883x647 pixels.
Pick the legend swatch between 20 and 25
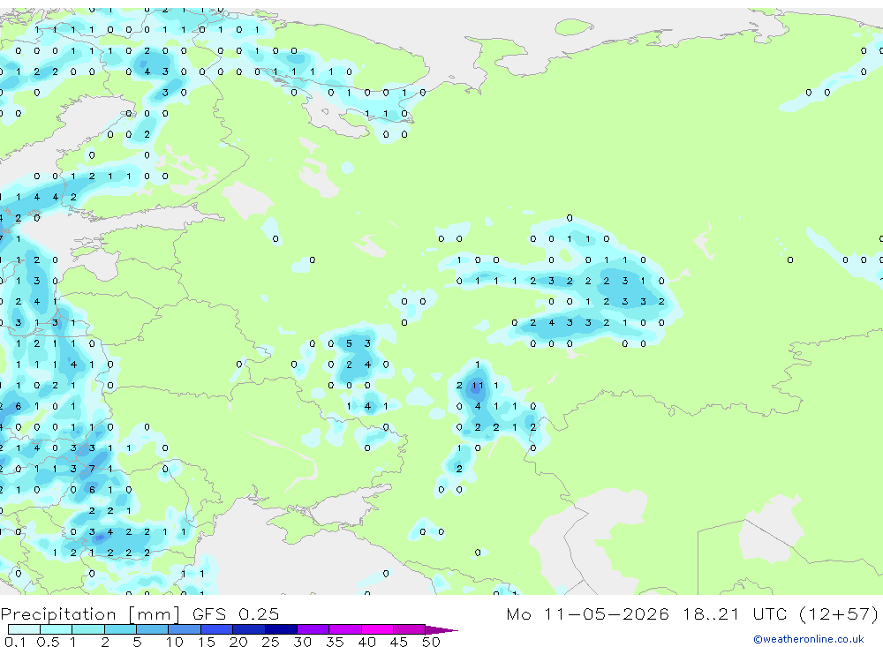coord(249,629)
